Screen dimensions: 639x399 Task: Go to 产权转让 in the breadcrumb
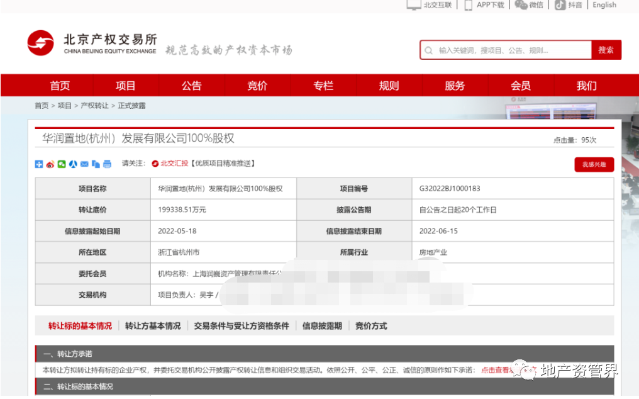94,106
